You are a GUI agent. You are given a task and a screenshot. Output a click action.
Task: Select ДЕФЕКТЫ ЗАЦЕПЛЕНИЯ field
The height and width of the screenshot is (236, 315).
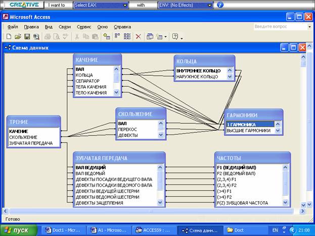pos(116,203)
